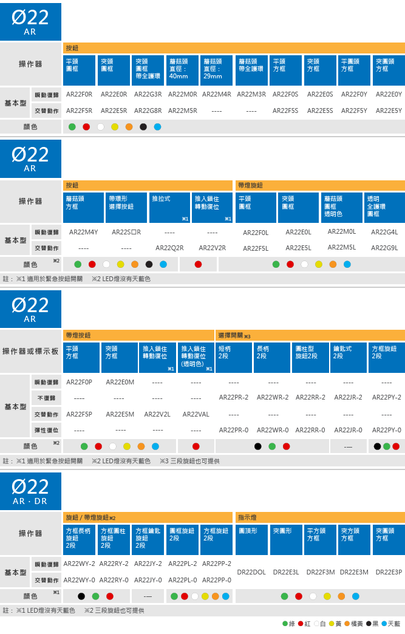Image resolution: width=405 pixels, height=634 pixels.
Task: Click the 不復歸 row label
Action: coord(46,398)
